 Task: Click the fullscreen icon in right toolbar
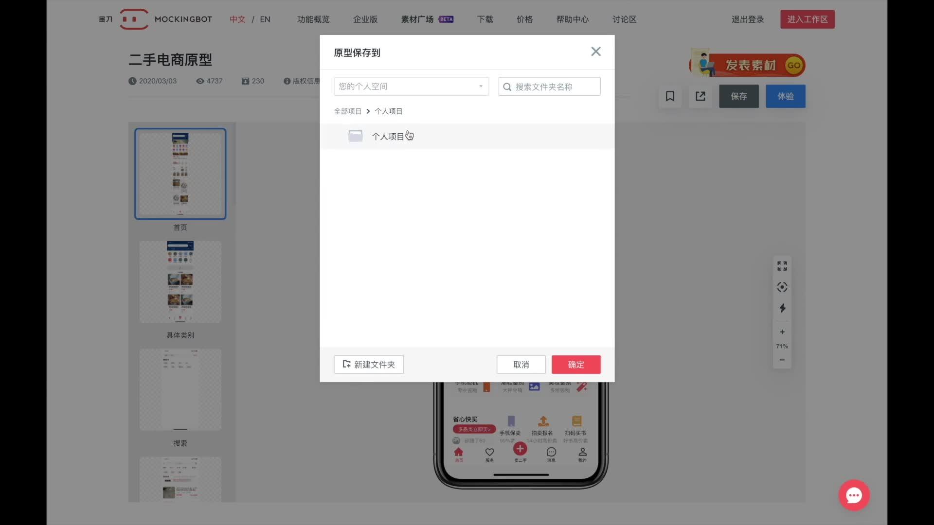[x=782, y=266]
